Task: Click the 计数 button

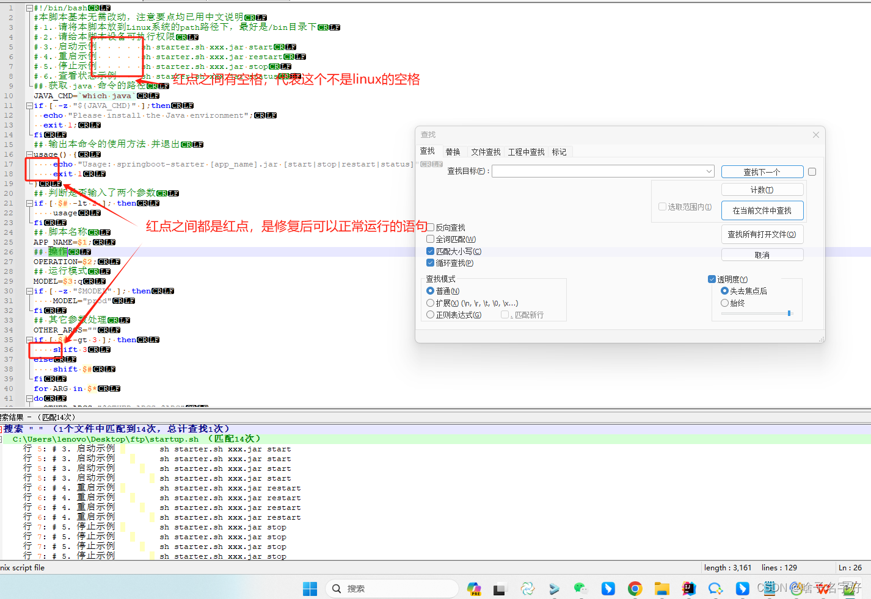Action: click(762, 190)
